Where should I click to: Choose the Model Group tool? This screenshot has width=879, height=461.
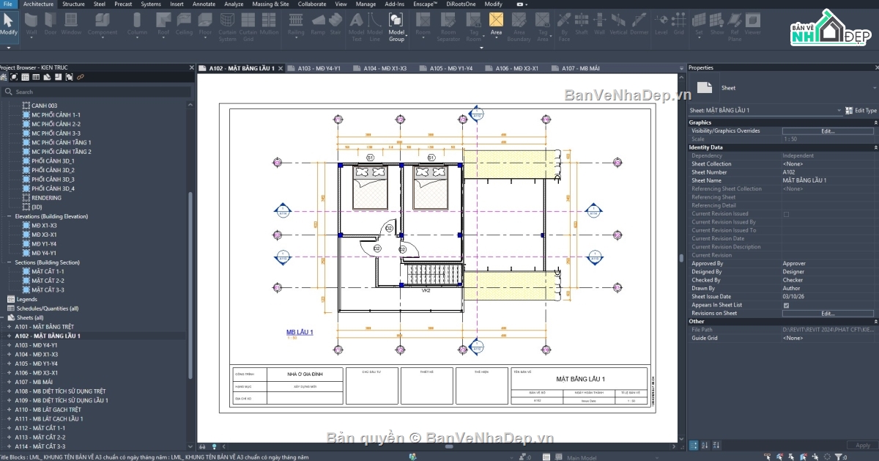tap(396, 27)
